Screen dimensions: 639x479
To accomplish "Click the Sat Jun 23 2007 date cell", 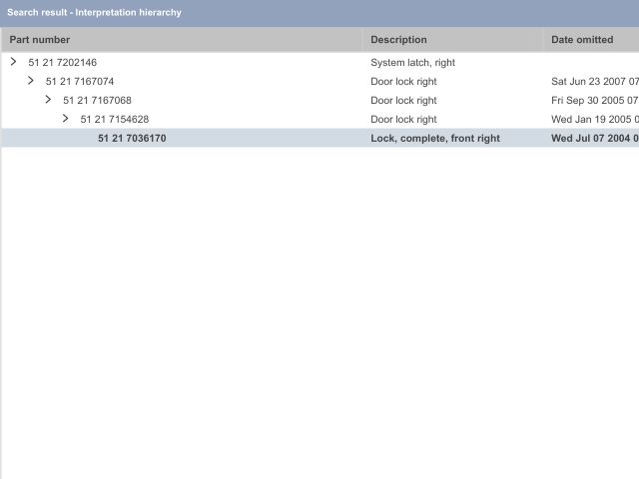I will [x=594, y=82].
